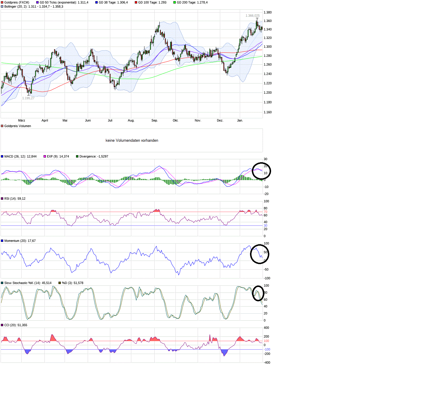Click the Okt. label on time axis
Image resolution: width=424 pixels, height=407 pixels.
pyautogui.click(x=175, y=120)
